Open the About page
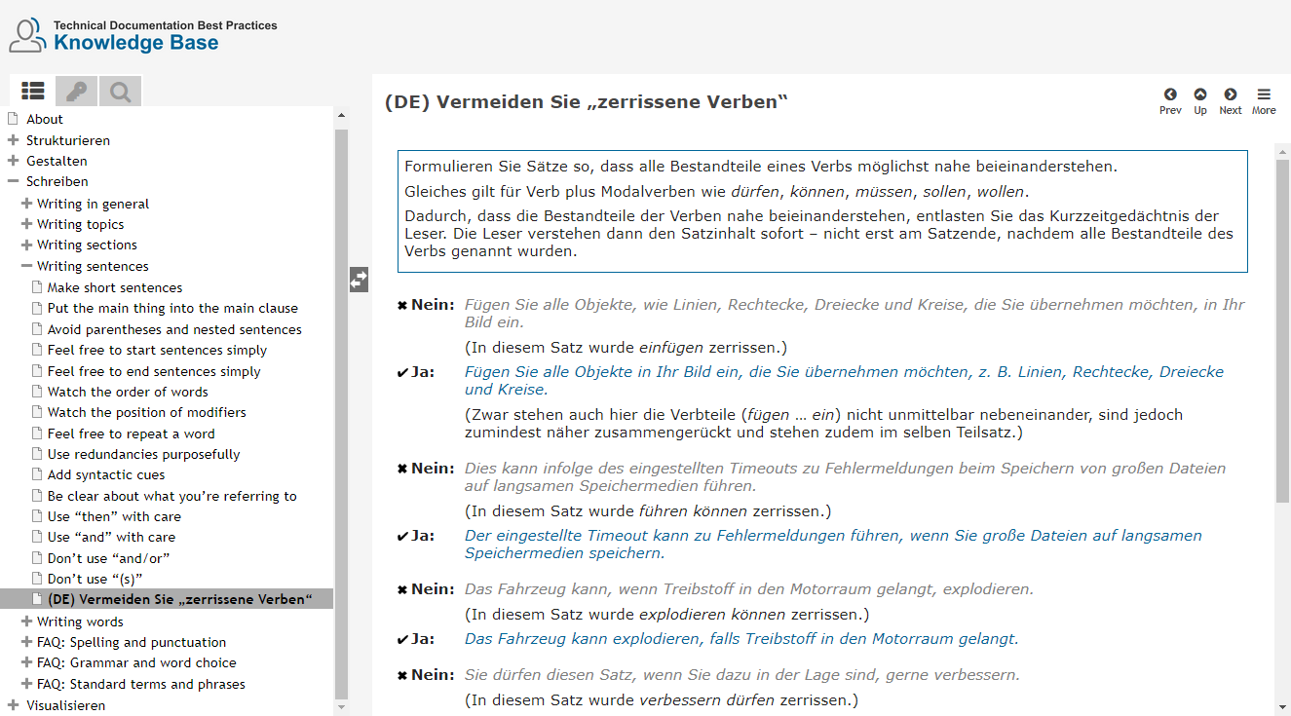 45,119
